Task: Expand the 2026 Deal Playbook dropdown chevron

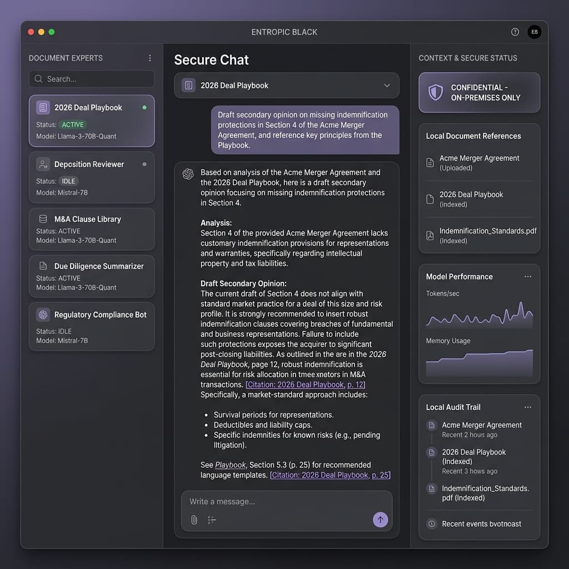Action: pyautogui.click(x=387, y=86)
